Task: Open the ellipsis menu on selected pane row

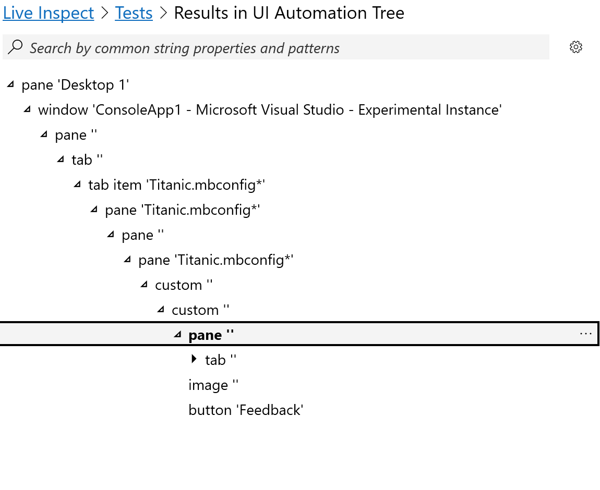Action: point(586,334)
